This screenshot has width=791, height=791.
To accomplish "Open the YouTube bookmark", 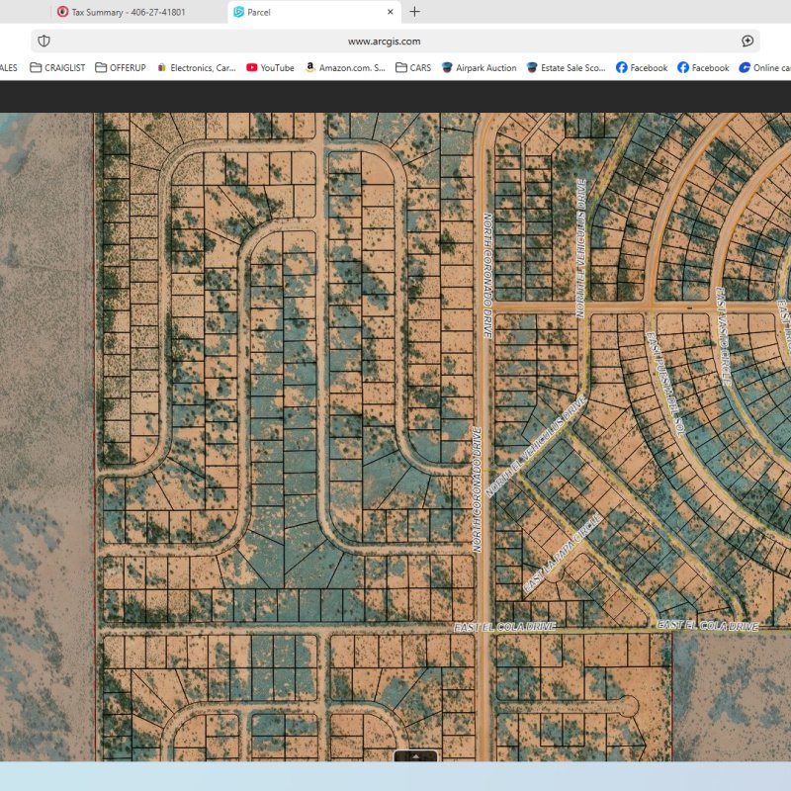I will pos(270,67).
